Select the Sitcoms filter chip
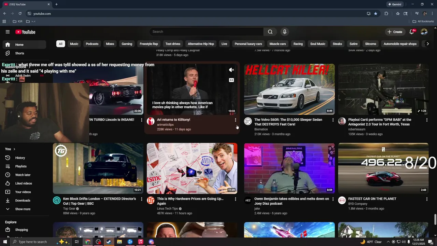Screen dimensions: 437x246 tap(370, 44)
